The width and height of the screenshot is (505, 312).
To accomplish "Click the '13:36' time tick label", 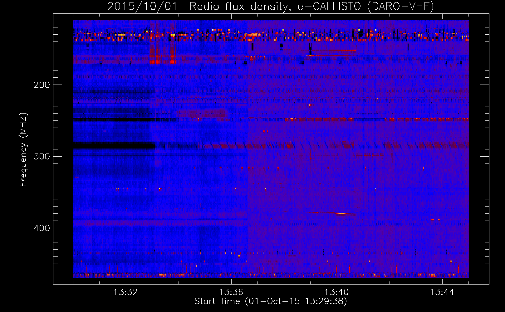I will 231,292.
